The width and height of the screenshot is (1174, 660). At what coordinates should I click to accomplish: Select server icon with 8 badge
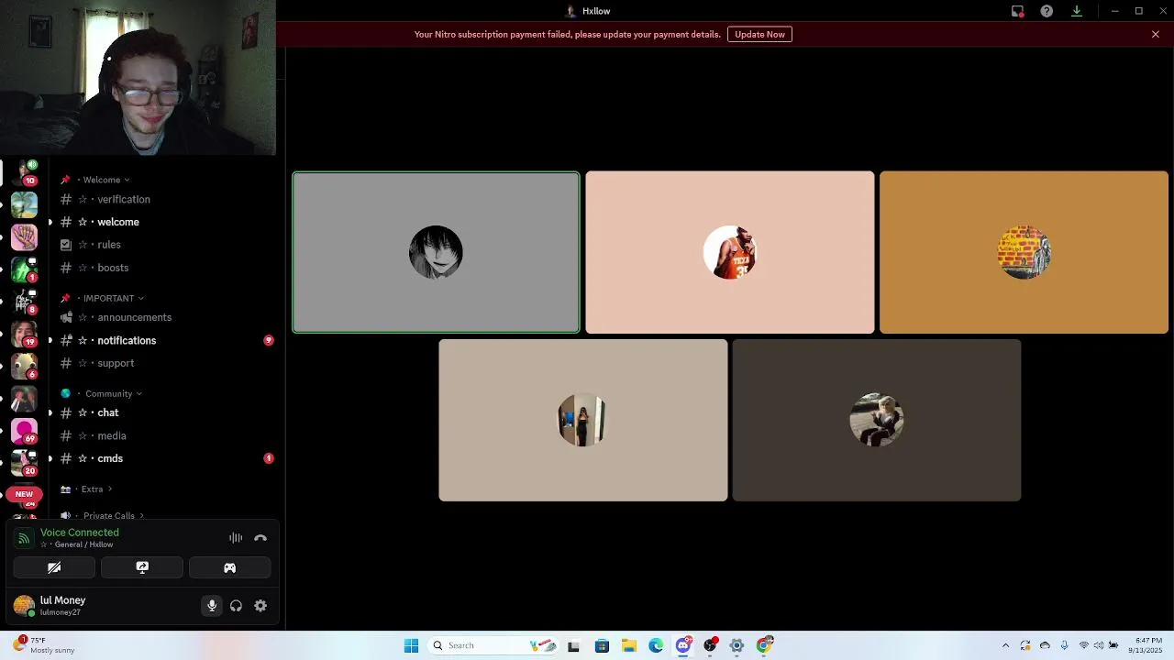click(24, 302)
